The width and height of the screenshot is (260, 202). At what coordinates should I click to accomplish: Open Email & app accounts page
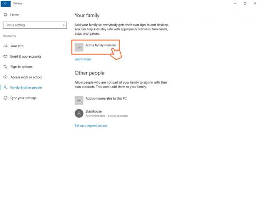pos(26,56)
